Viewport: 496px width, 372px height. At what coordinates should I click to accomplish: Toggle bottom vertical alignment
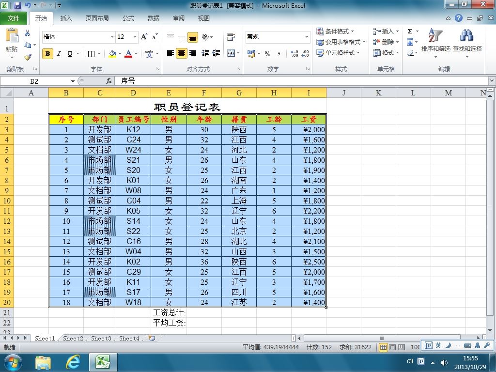click(x=193, y=37)
